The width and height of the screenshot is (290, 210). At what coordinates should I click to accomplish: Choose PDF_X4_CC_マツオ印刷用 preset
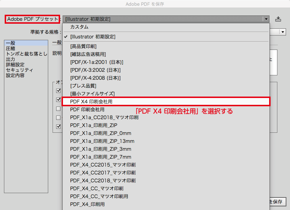click(x=166, y=196)
